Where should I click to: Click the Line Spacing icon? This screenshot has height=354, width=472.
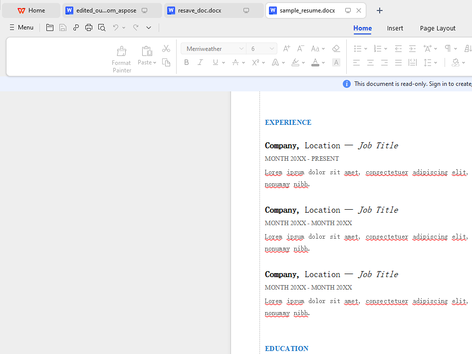pos(428,62)
